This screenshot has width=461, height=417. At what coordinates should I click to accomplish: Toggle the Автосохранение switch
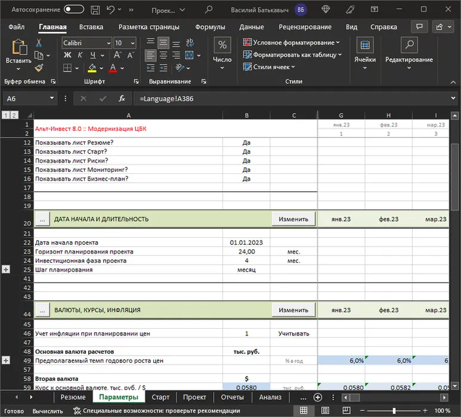pyautogui.click(x=74, y=10)
